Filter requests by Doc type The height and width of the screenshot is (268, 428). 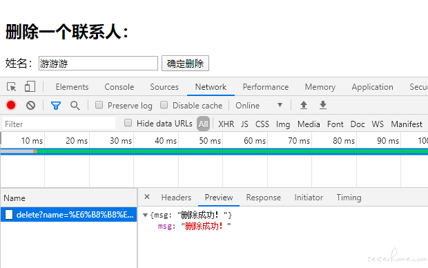click(358, 124)
